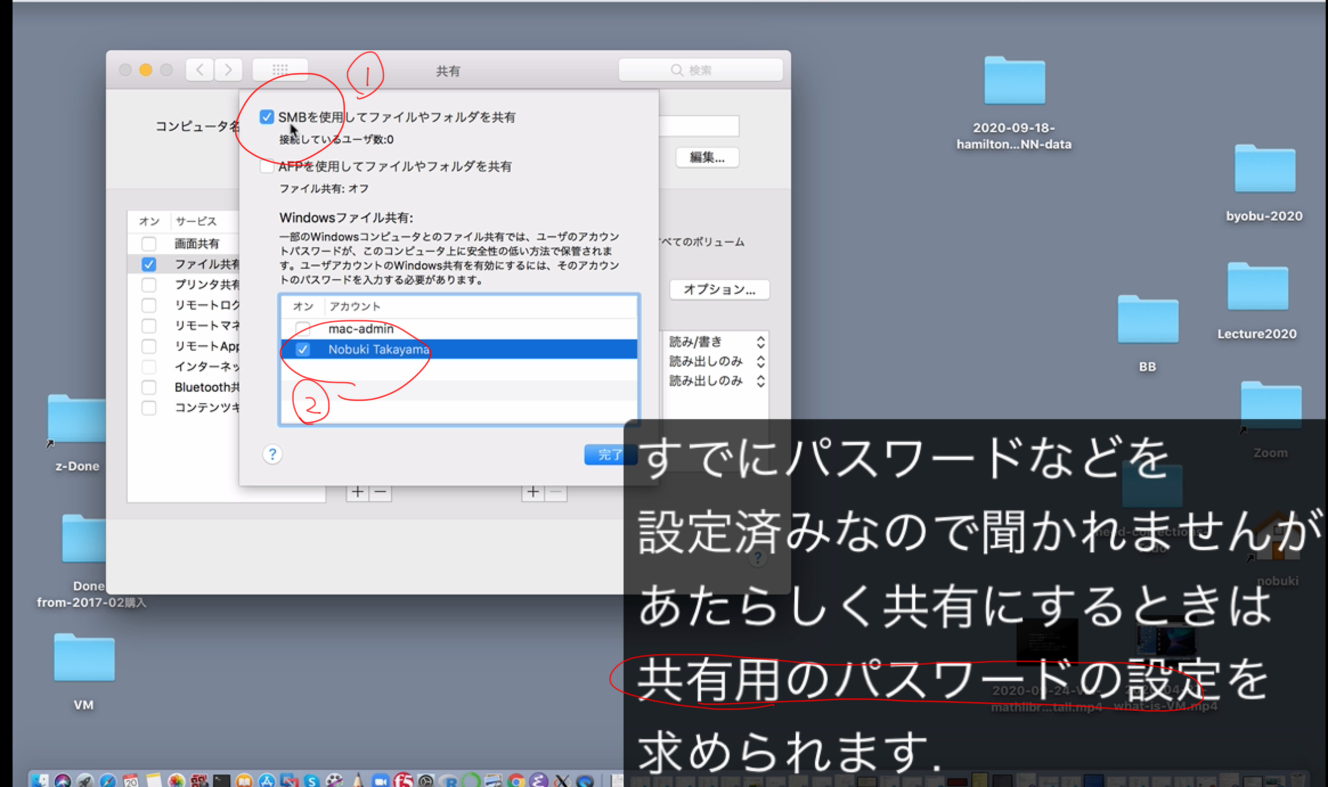Click the ファイル共有: オフ status text
Image resolution: width=1328 pixels, height=787 pixels.
pyautogui.click(x=324, y=188)
